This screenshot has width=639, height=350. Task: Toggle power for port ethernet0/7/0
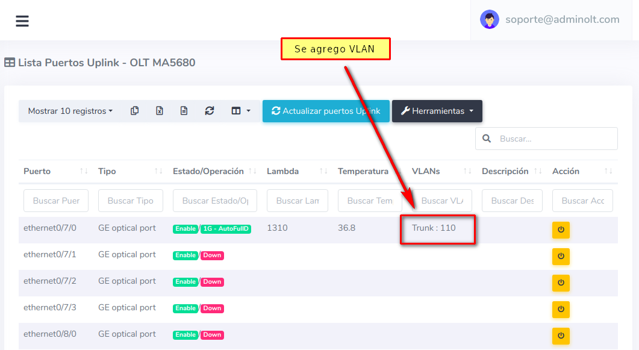point(561,230)
